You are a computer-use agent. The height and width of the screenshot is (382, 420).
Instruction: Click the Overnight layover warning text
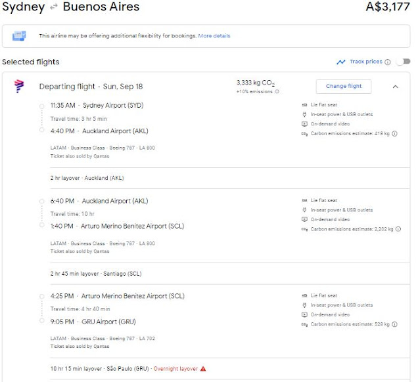point(175,369)
